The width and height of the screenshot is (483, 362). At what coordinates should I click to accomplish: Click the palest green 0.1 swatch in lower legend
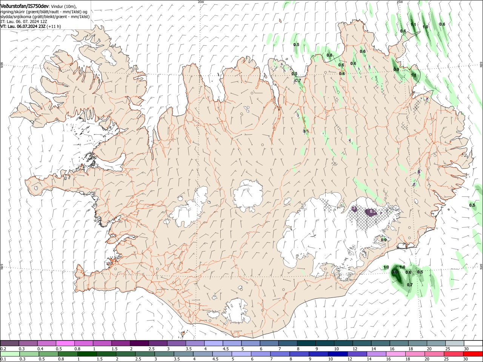[10, 354]
